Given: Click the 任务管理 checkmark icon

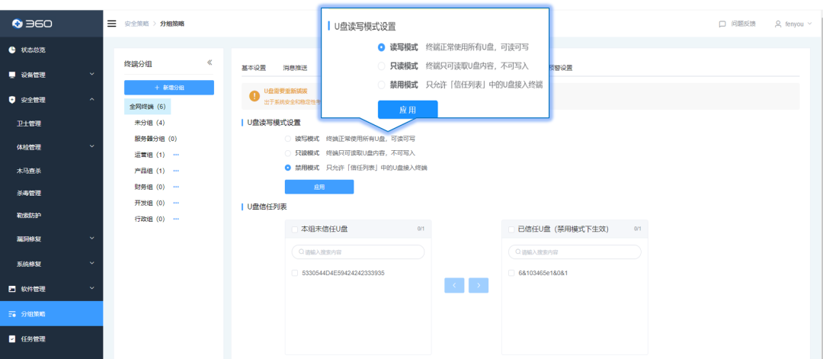Looking at the screenshot, I should [x=12, y=338].
